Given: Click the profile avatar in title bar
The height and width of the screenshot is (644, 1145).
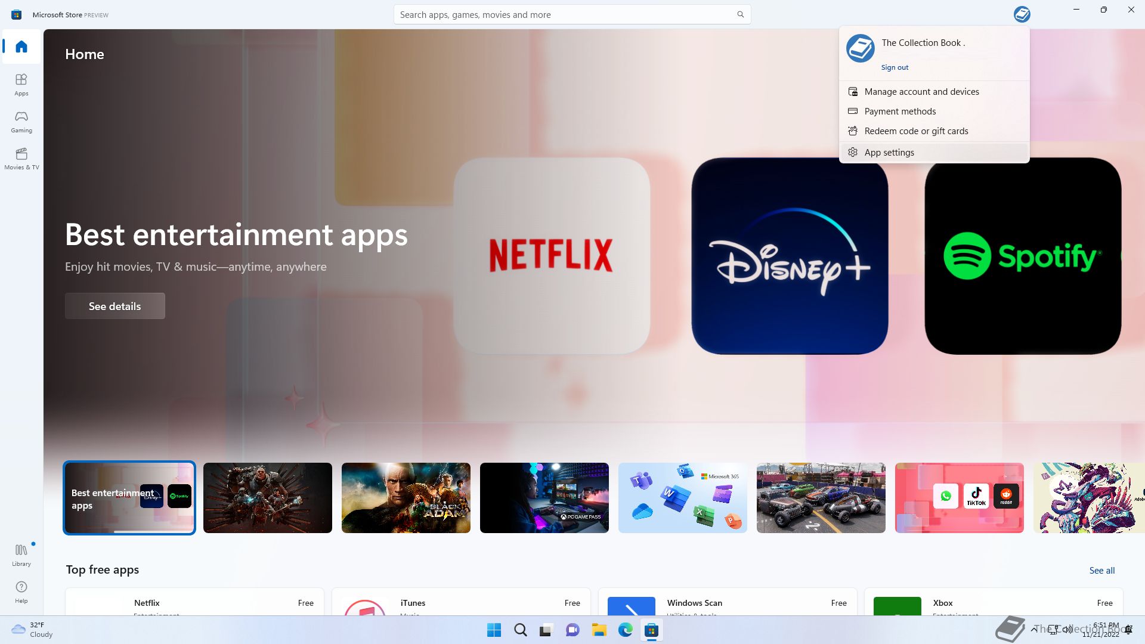Looking at the screenshot, I should [x=1022, y=14].
